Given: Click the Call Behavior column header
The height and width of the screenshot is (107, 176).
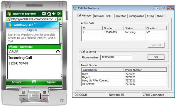Looking at the screenshot, I should 103,70.
